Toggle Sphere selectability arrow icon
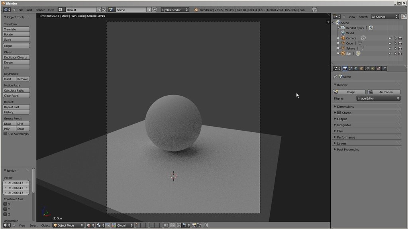408x229 pixels. (x=395, y=49)
